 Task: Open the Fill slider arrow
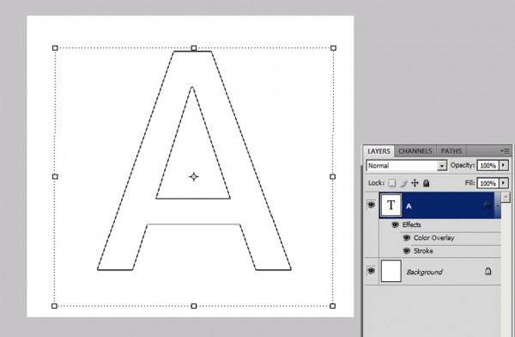[504, 182]
